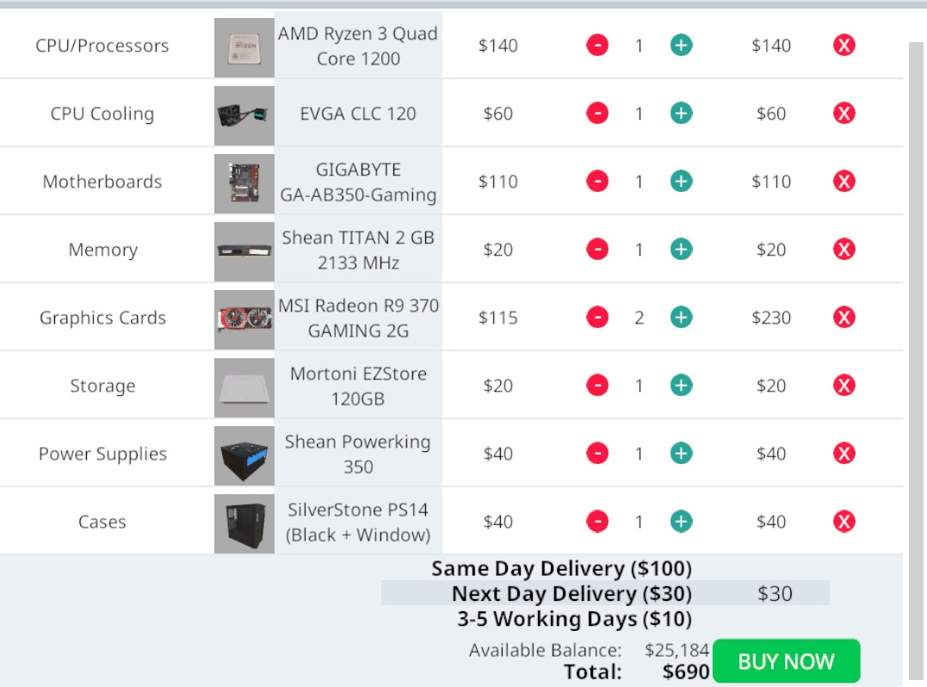The image size is (927, 687).
Task: Remove AMD Ryzen 3 processor from cart
Action: 844,45
